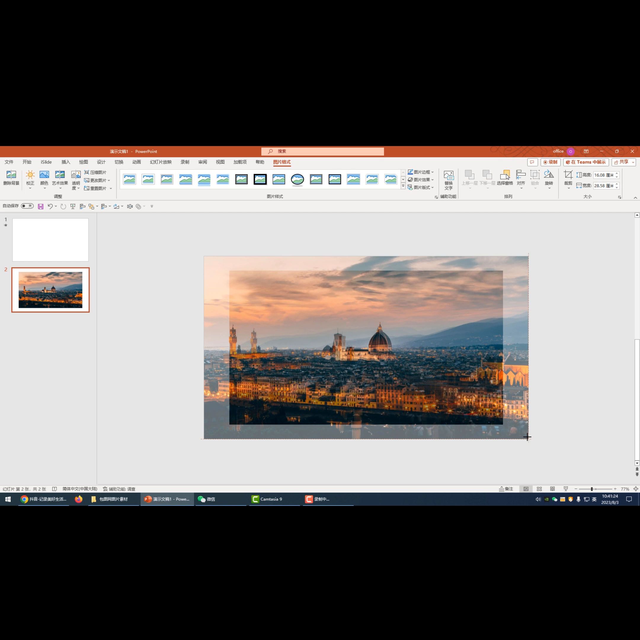
Task: Switch to the 插入 Insert tab
Action: coord(66,162)
